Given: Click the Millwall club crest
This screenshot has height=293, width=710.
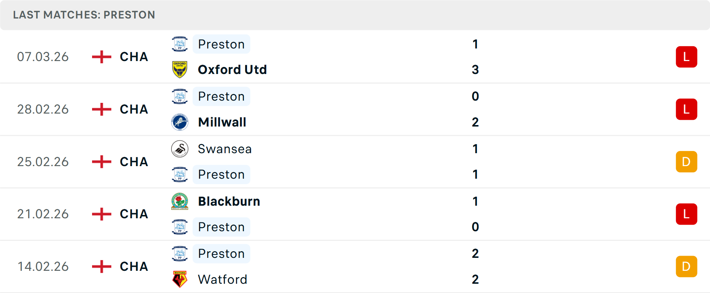Looking at the screenshot, I should click(180, 122).
